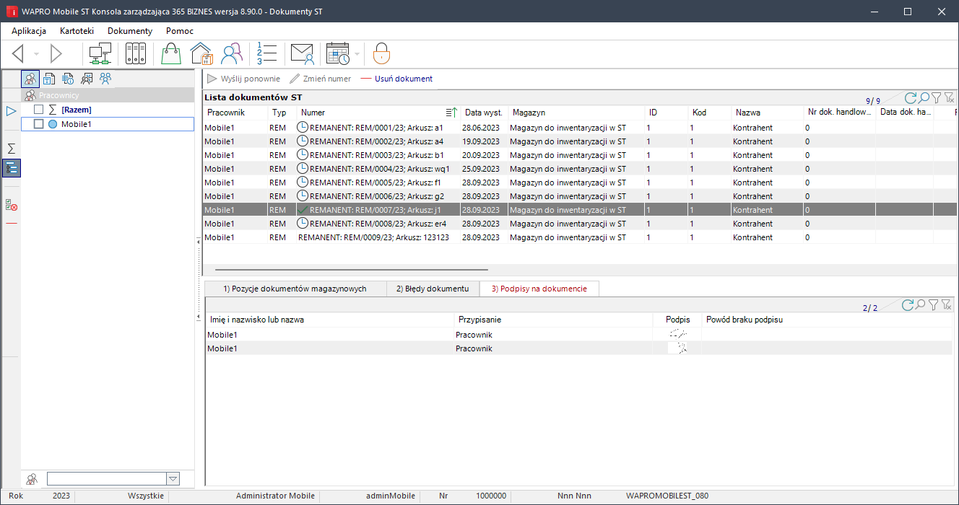This screenshot has width=959, height=505.
Task: Select the [Razem] tree item
Action: pos(76,110)
